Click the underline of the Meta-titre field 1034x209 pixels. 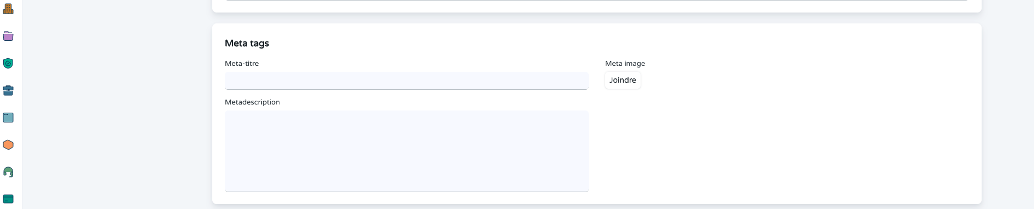tap(407, 89)
